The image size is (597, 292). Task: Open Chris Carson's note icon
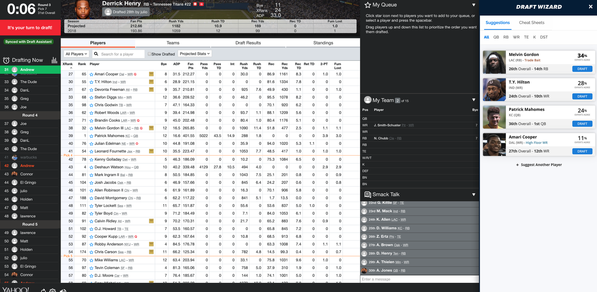click(x=151, y=252)
